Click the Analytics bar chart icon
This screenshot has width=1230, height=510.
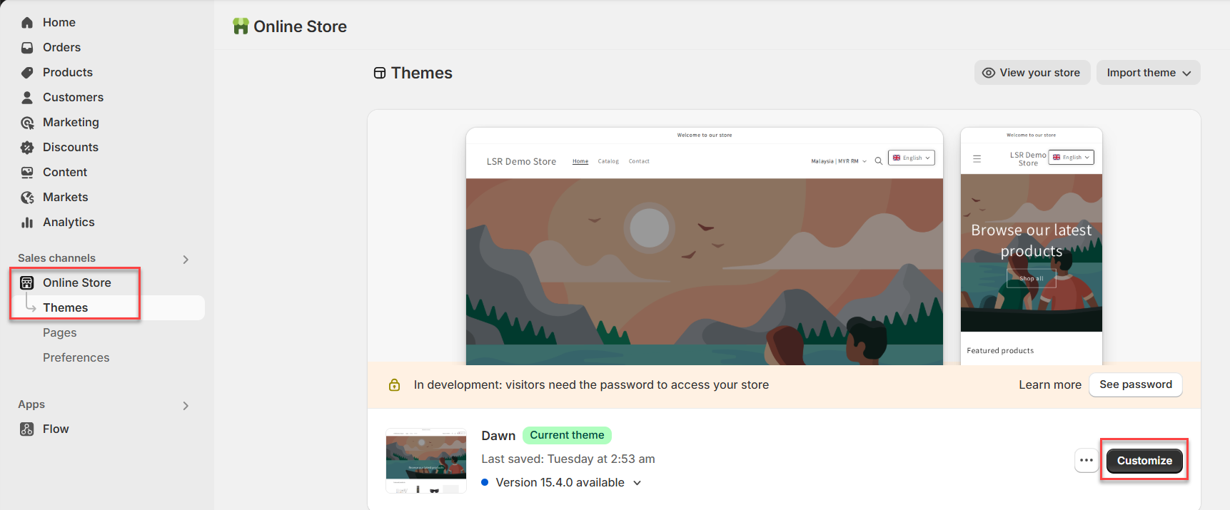27,223
